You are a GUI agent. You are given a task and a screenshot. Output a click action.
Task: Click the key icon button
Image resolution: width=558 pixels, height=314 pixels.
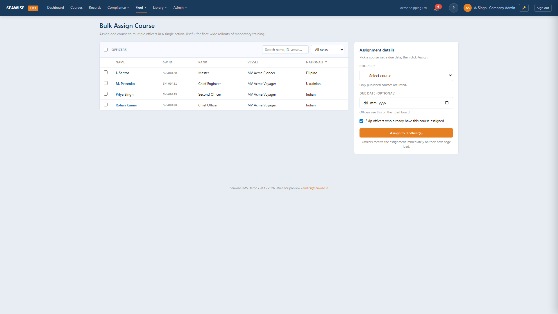tap(524, 8)
